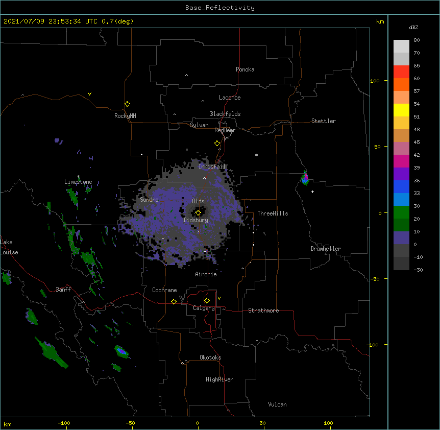Click the Olds town label

coord(198,201)
